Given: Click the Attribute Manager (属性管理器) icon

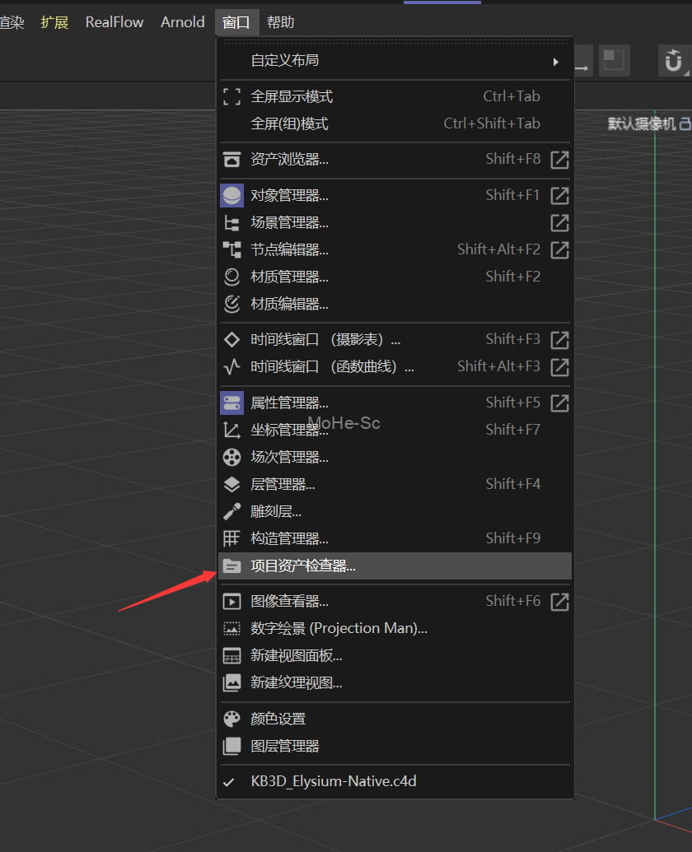Looking at the screenshot, I should pos(232,403).
